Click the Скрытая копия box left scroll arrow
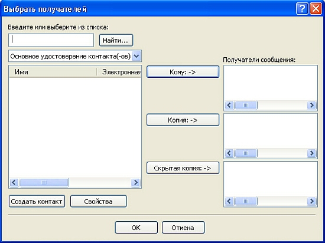The width and height of the screenshot is (325, 243). pyautogui.click(x=229, y=201)
